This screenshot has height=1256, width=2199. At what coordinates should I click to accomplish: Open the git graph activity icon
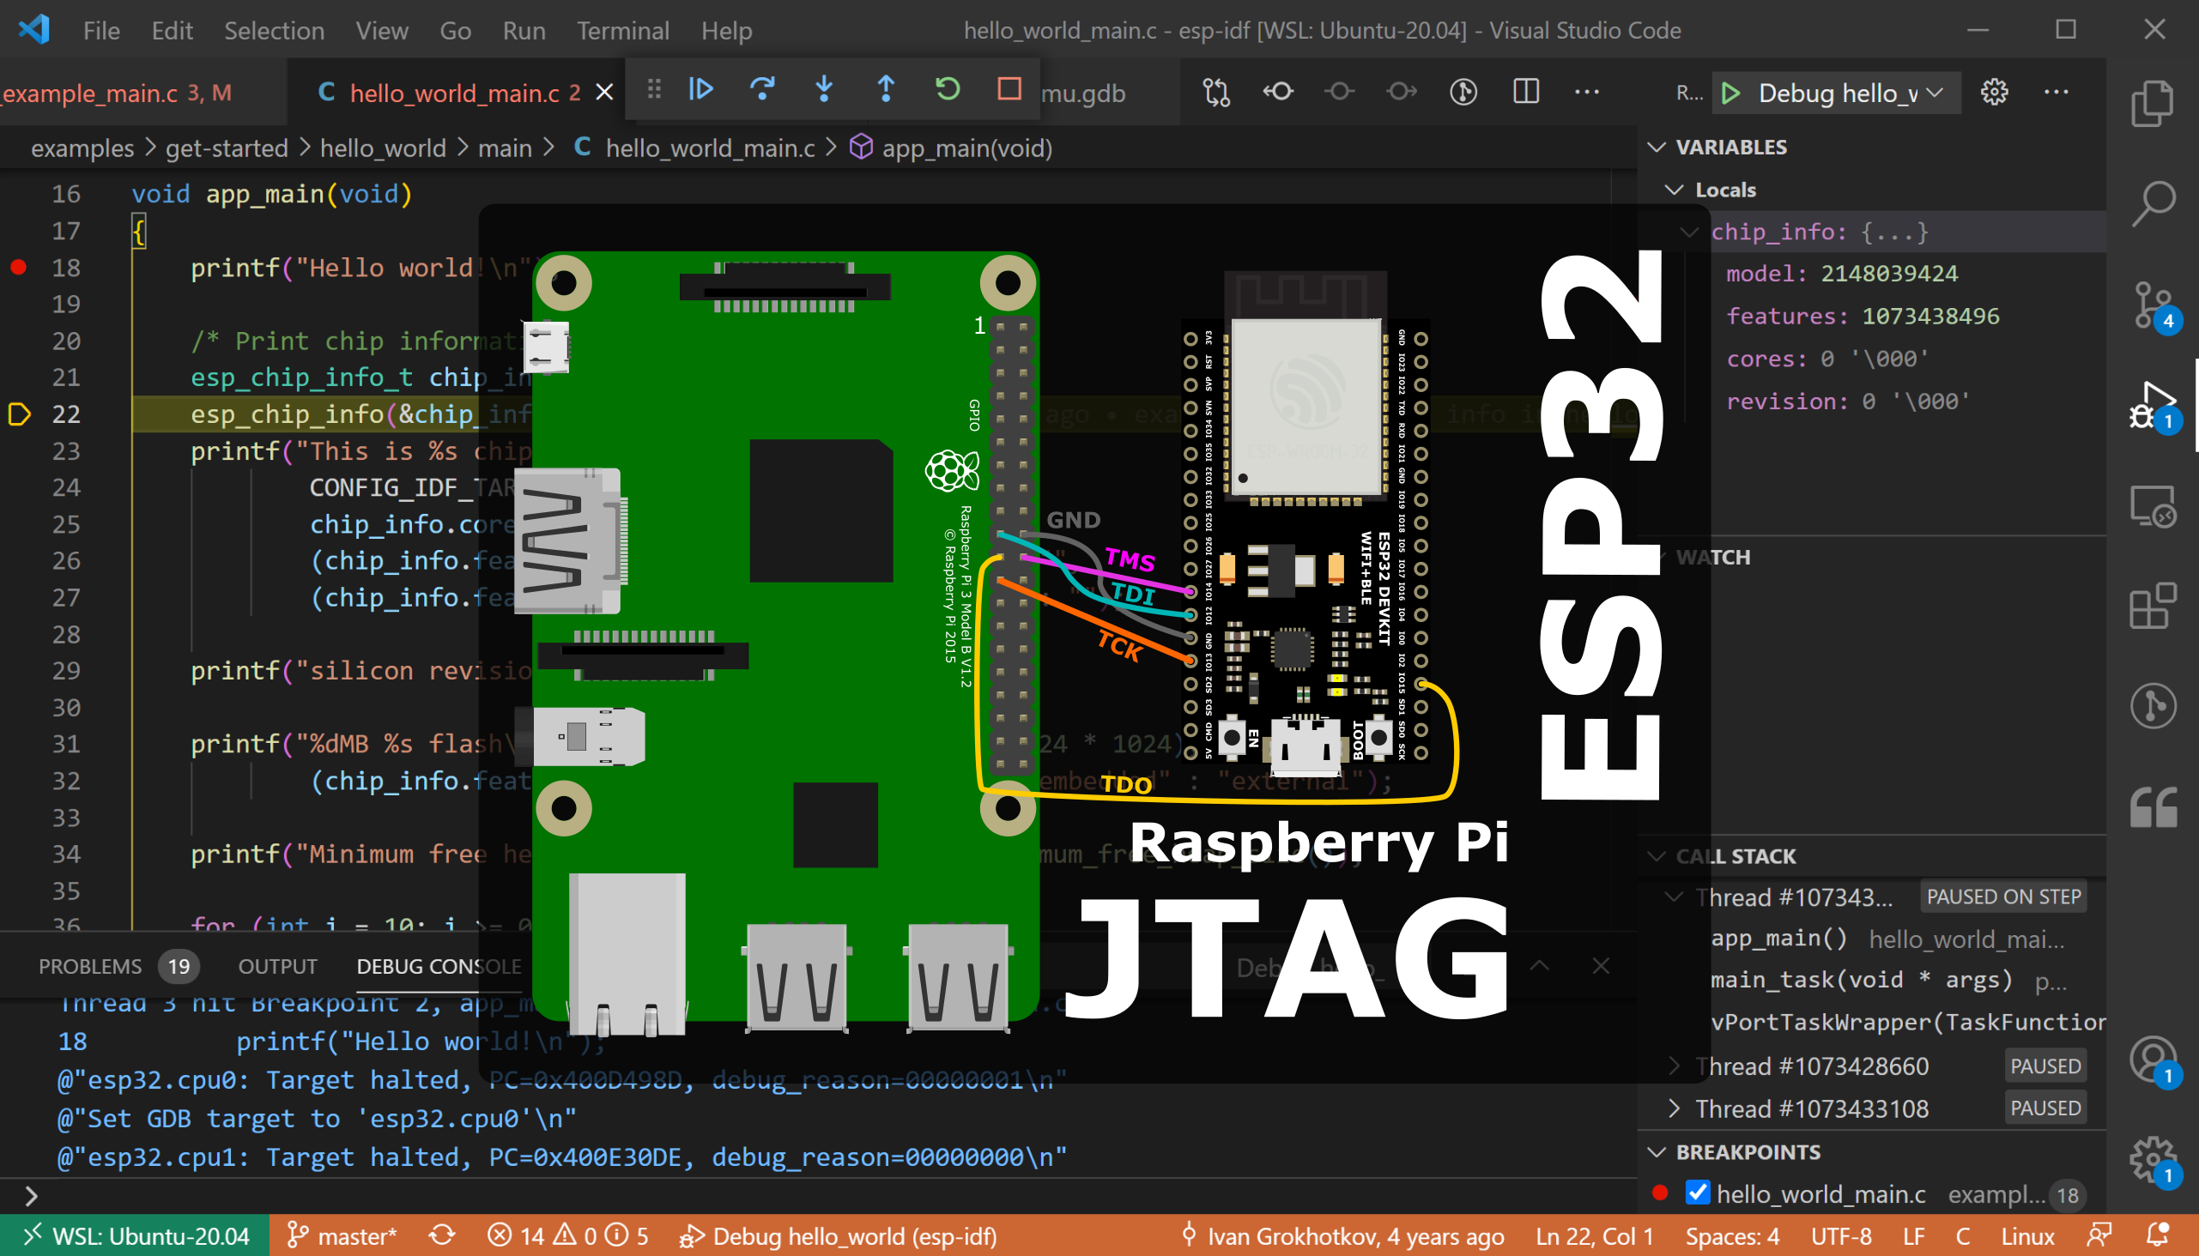2152,707
